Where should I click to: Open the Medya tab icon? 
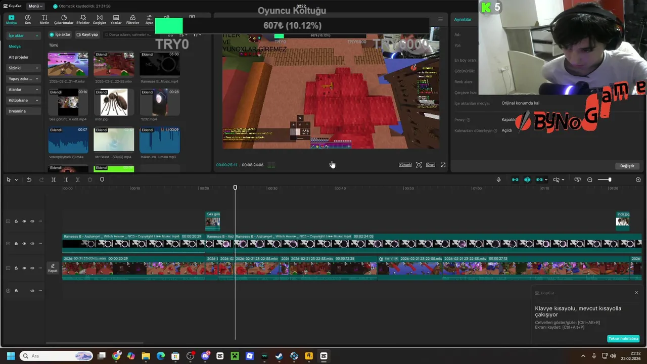point(11,19)
